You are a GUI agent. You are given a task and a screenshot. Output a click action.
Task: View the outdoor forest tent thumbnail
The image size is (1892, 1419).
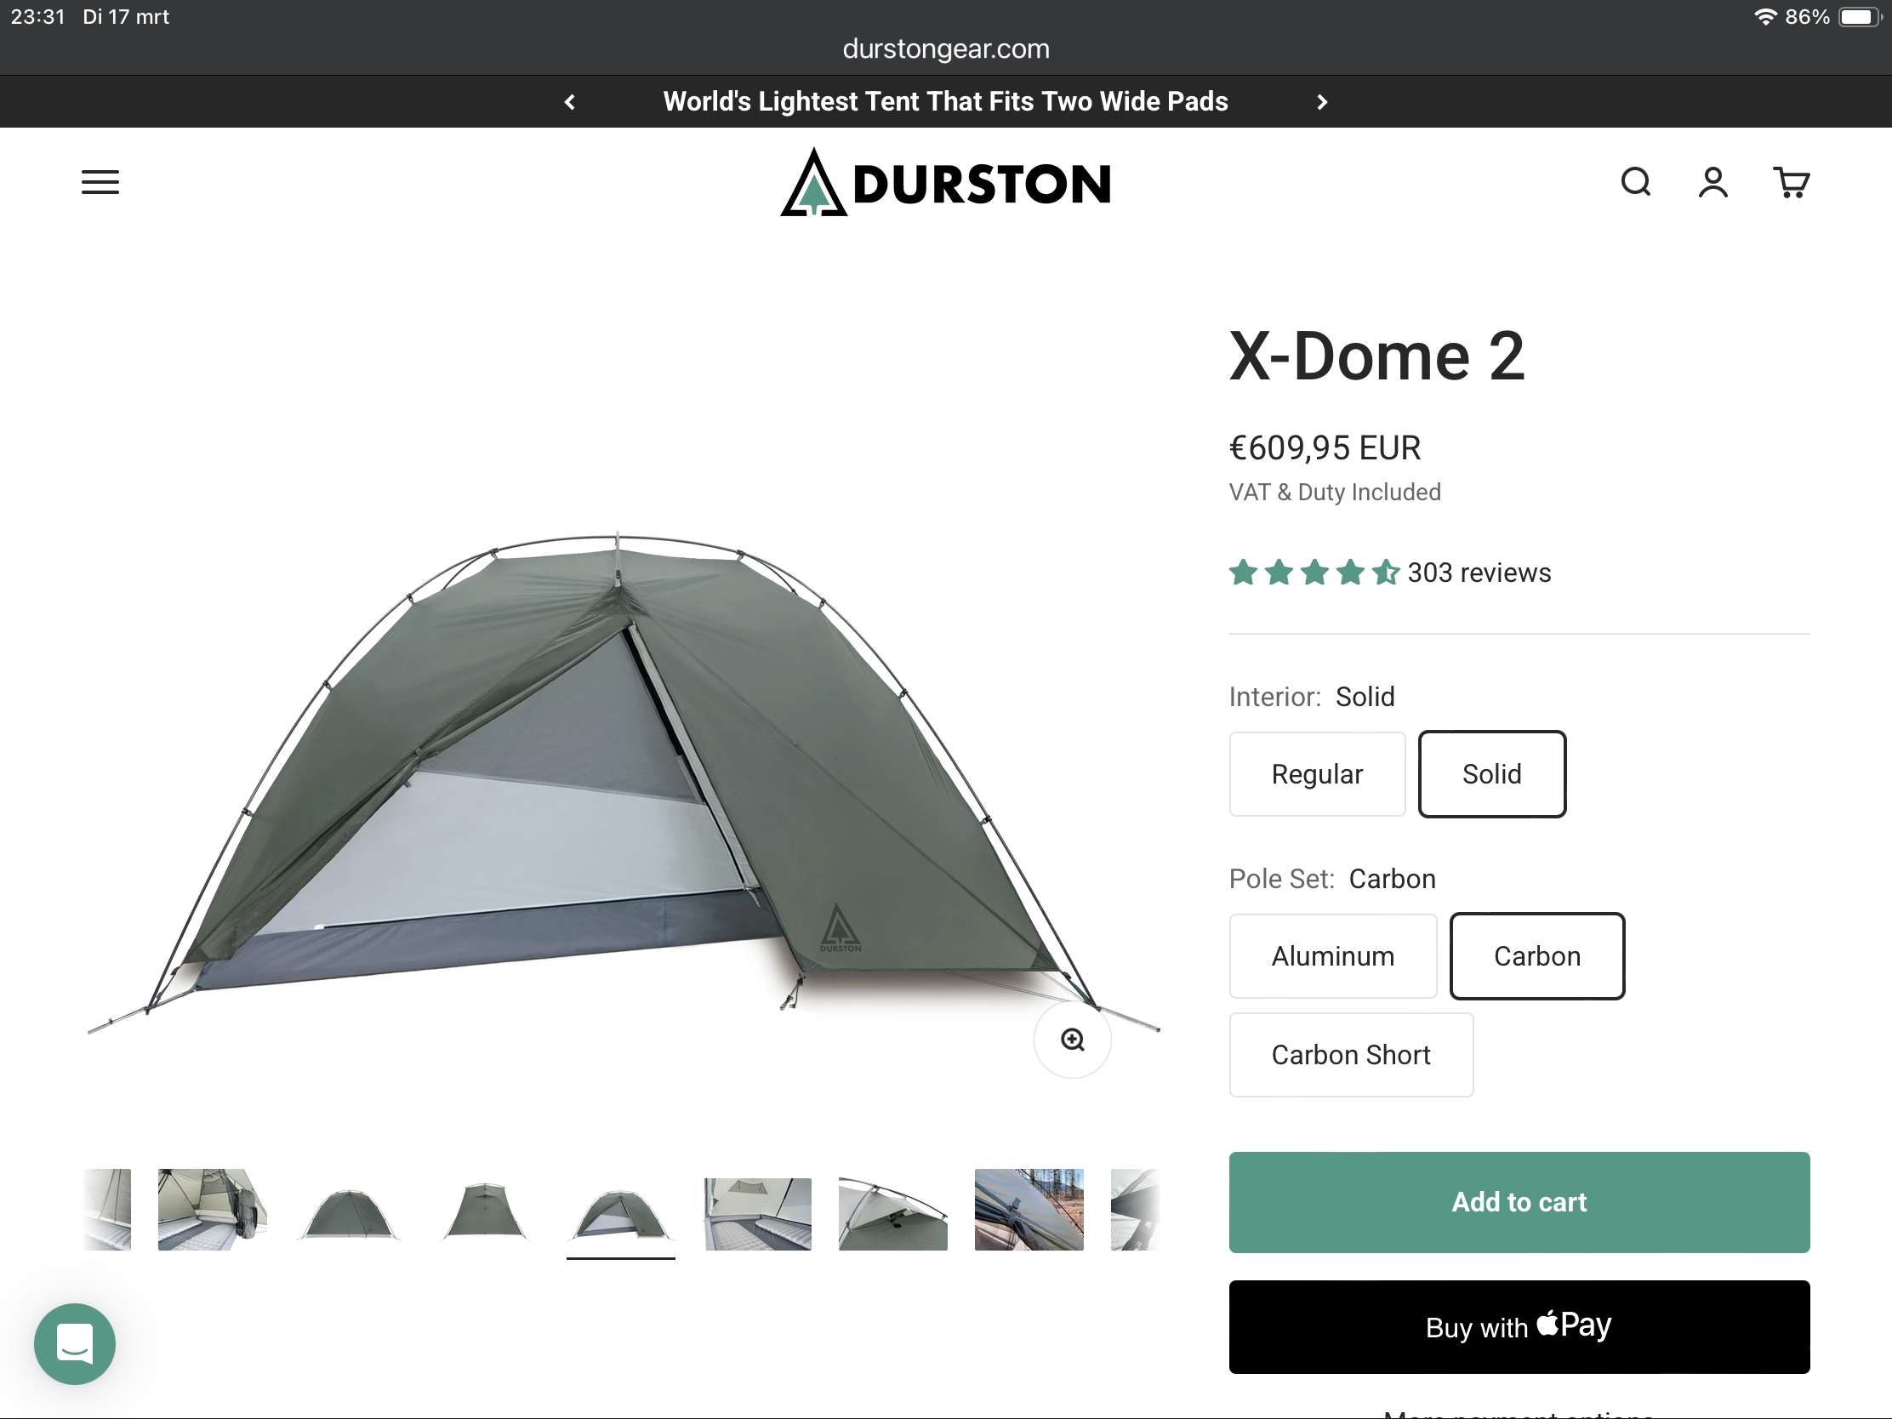pos(1029,1210)
